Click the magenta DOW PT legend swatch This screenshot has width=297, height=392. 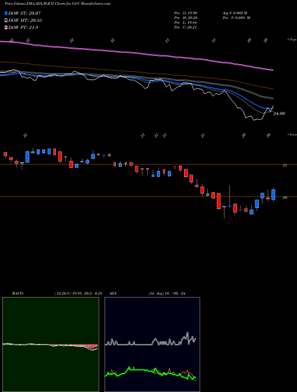tap(6, 27)
